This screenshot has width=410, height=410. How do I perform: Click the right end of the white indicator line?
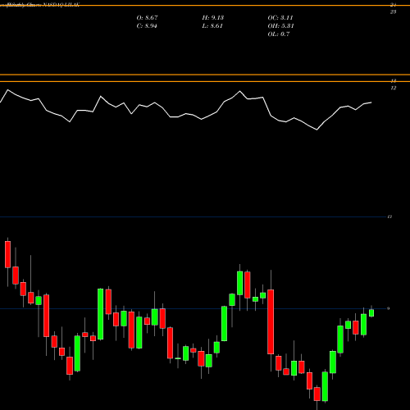tap(371, 102)
